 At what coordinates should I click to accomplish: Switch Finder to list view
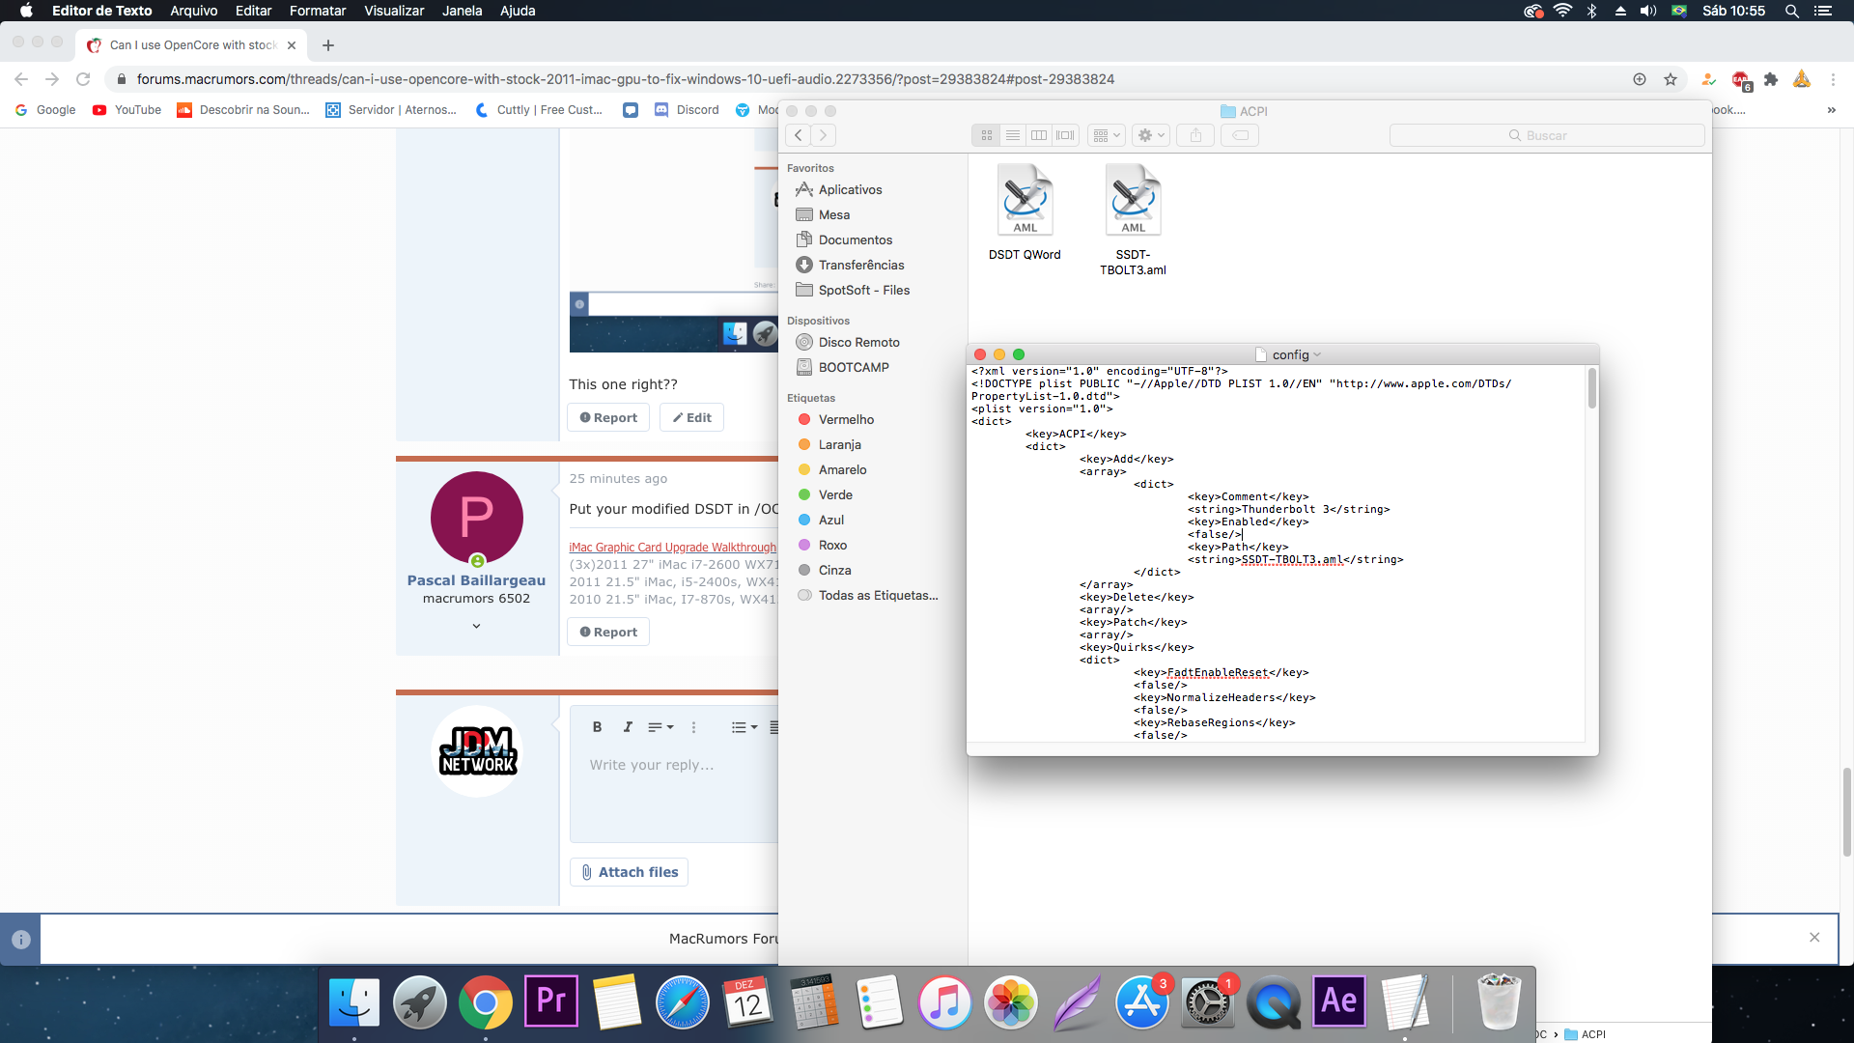click(1012, 135)
